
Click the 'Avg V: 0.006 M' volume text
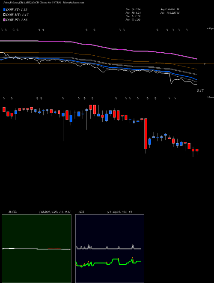click(169, 9)
